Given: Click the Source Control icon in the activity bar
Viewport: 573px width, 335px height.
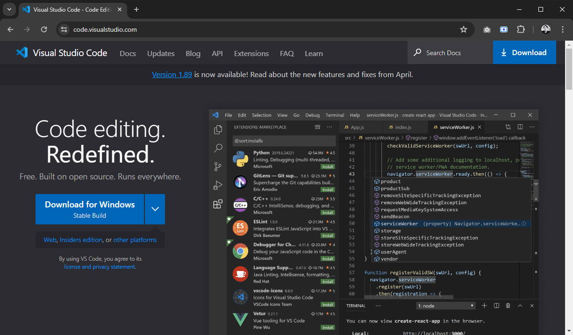Looking at the screenshot, I should pos(218,167).
